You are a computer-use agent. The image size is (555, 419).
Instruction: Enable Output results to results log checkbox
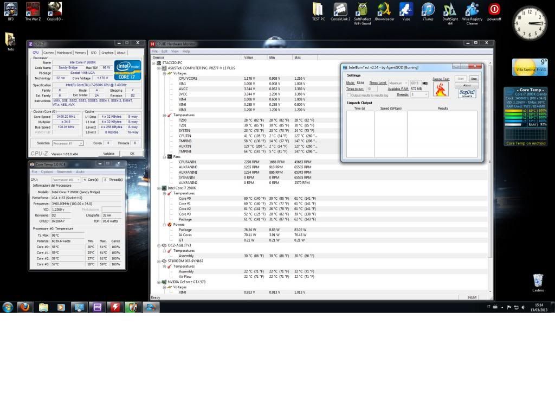click(x=349, y=95)
